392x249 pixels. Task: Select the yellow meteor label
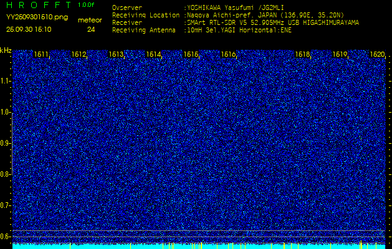pos(90,20)
